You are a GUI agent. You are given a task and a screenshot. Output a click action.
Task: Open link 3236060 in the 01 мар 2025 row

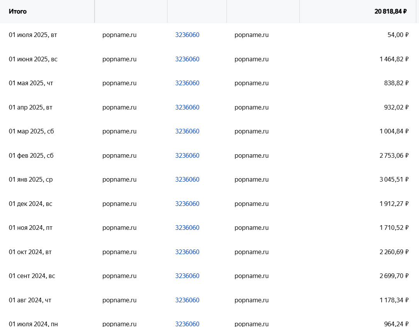(188, 131)
